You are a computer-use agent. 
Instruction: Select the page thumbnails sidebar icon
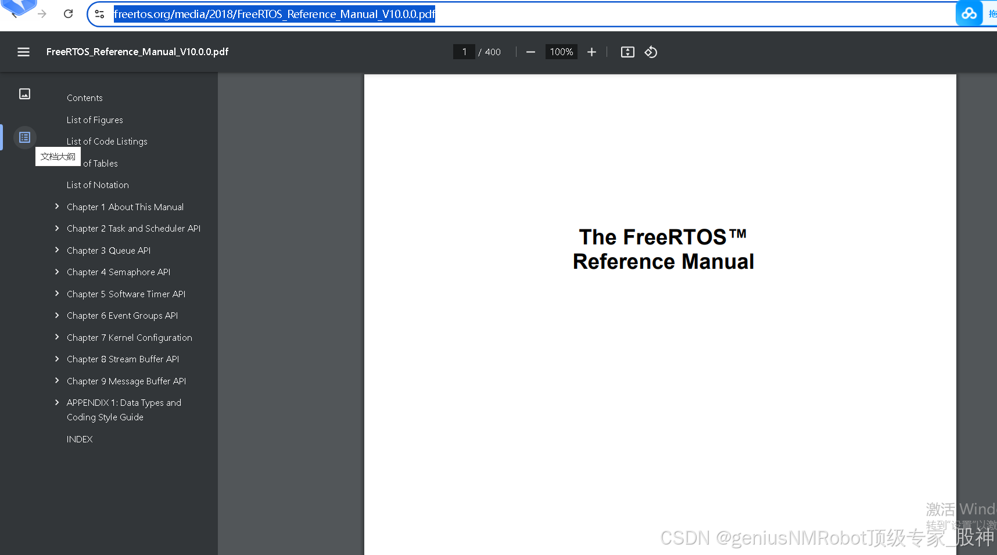coord(24,93)
